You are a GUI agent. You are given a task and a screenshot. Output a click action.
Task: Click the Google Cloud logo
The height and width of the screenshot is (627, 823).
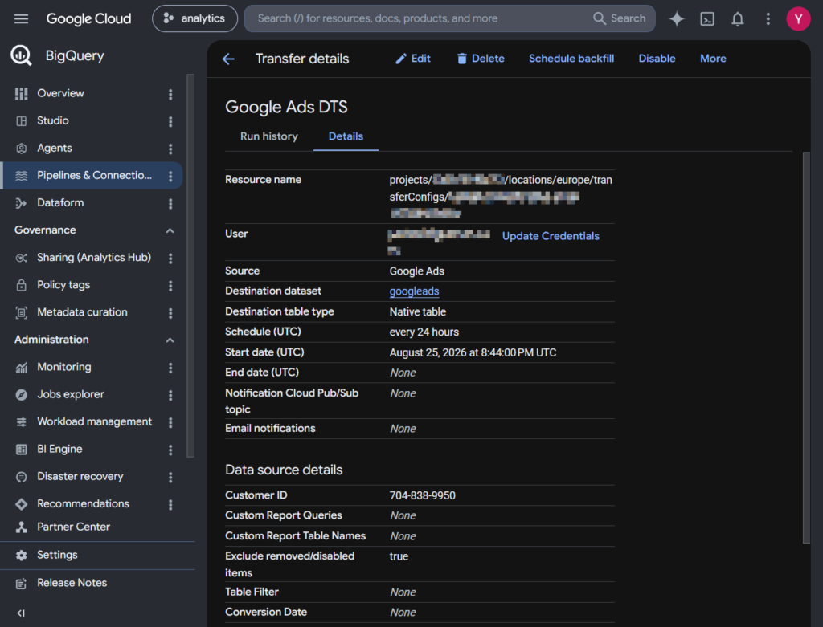88,19
